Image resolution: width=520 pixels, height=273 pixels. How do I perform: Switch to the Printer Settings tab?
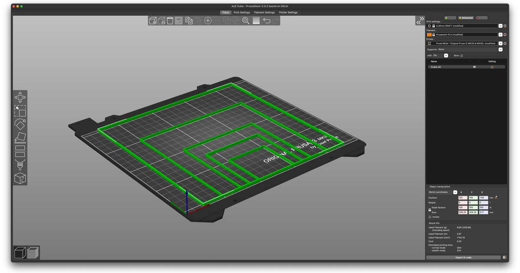288,12
